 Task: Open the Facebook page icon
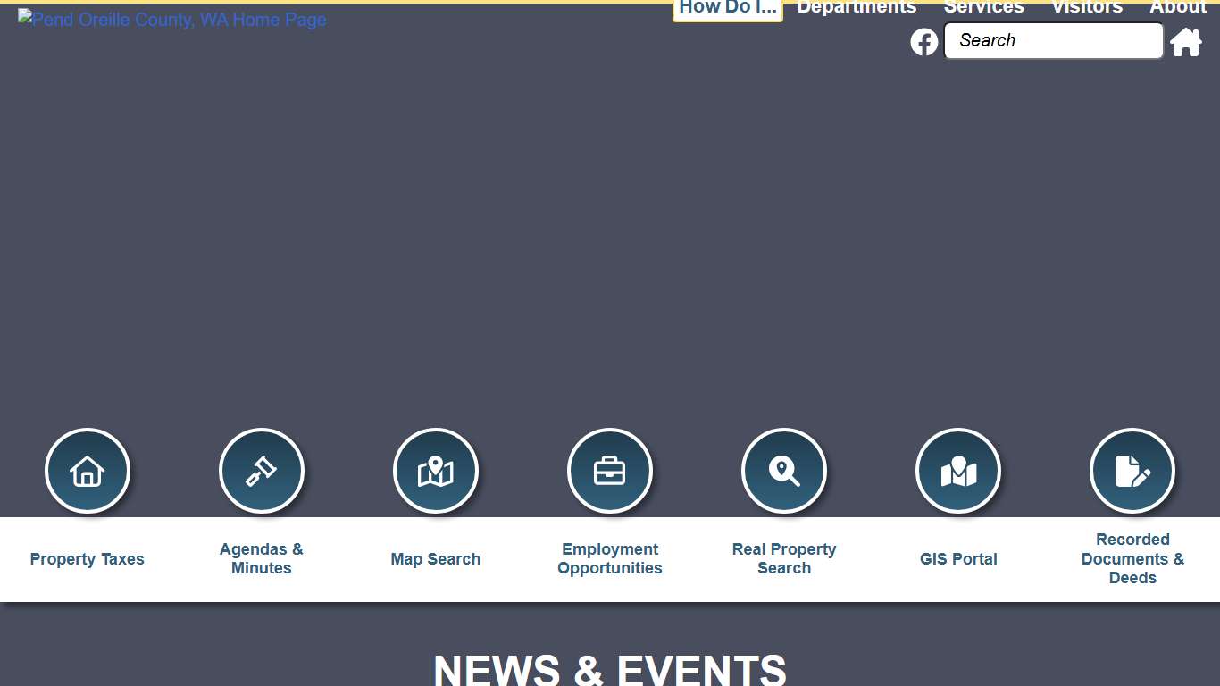923,41
